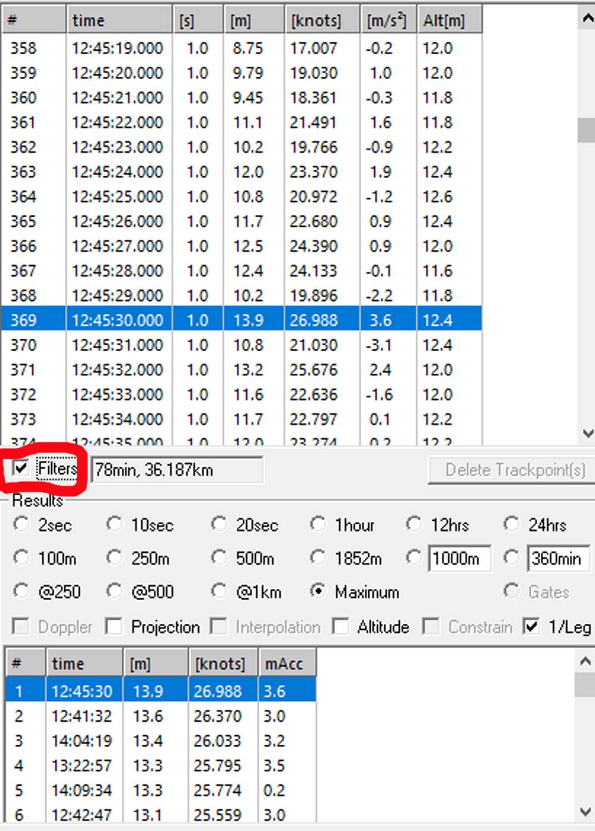
Task: Select the 2sec results option
Action: 22,524
